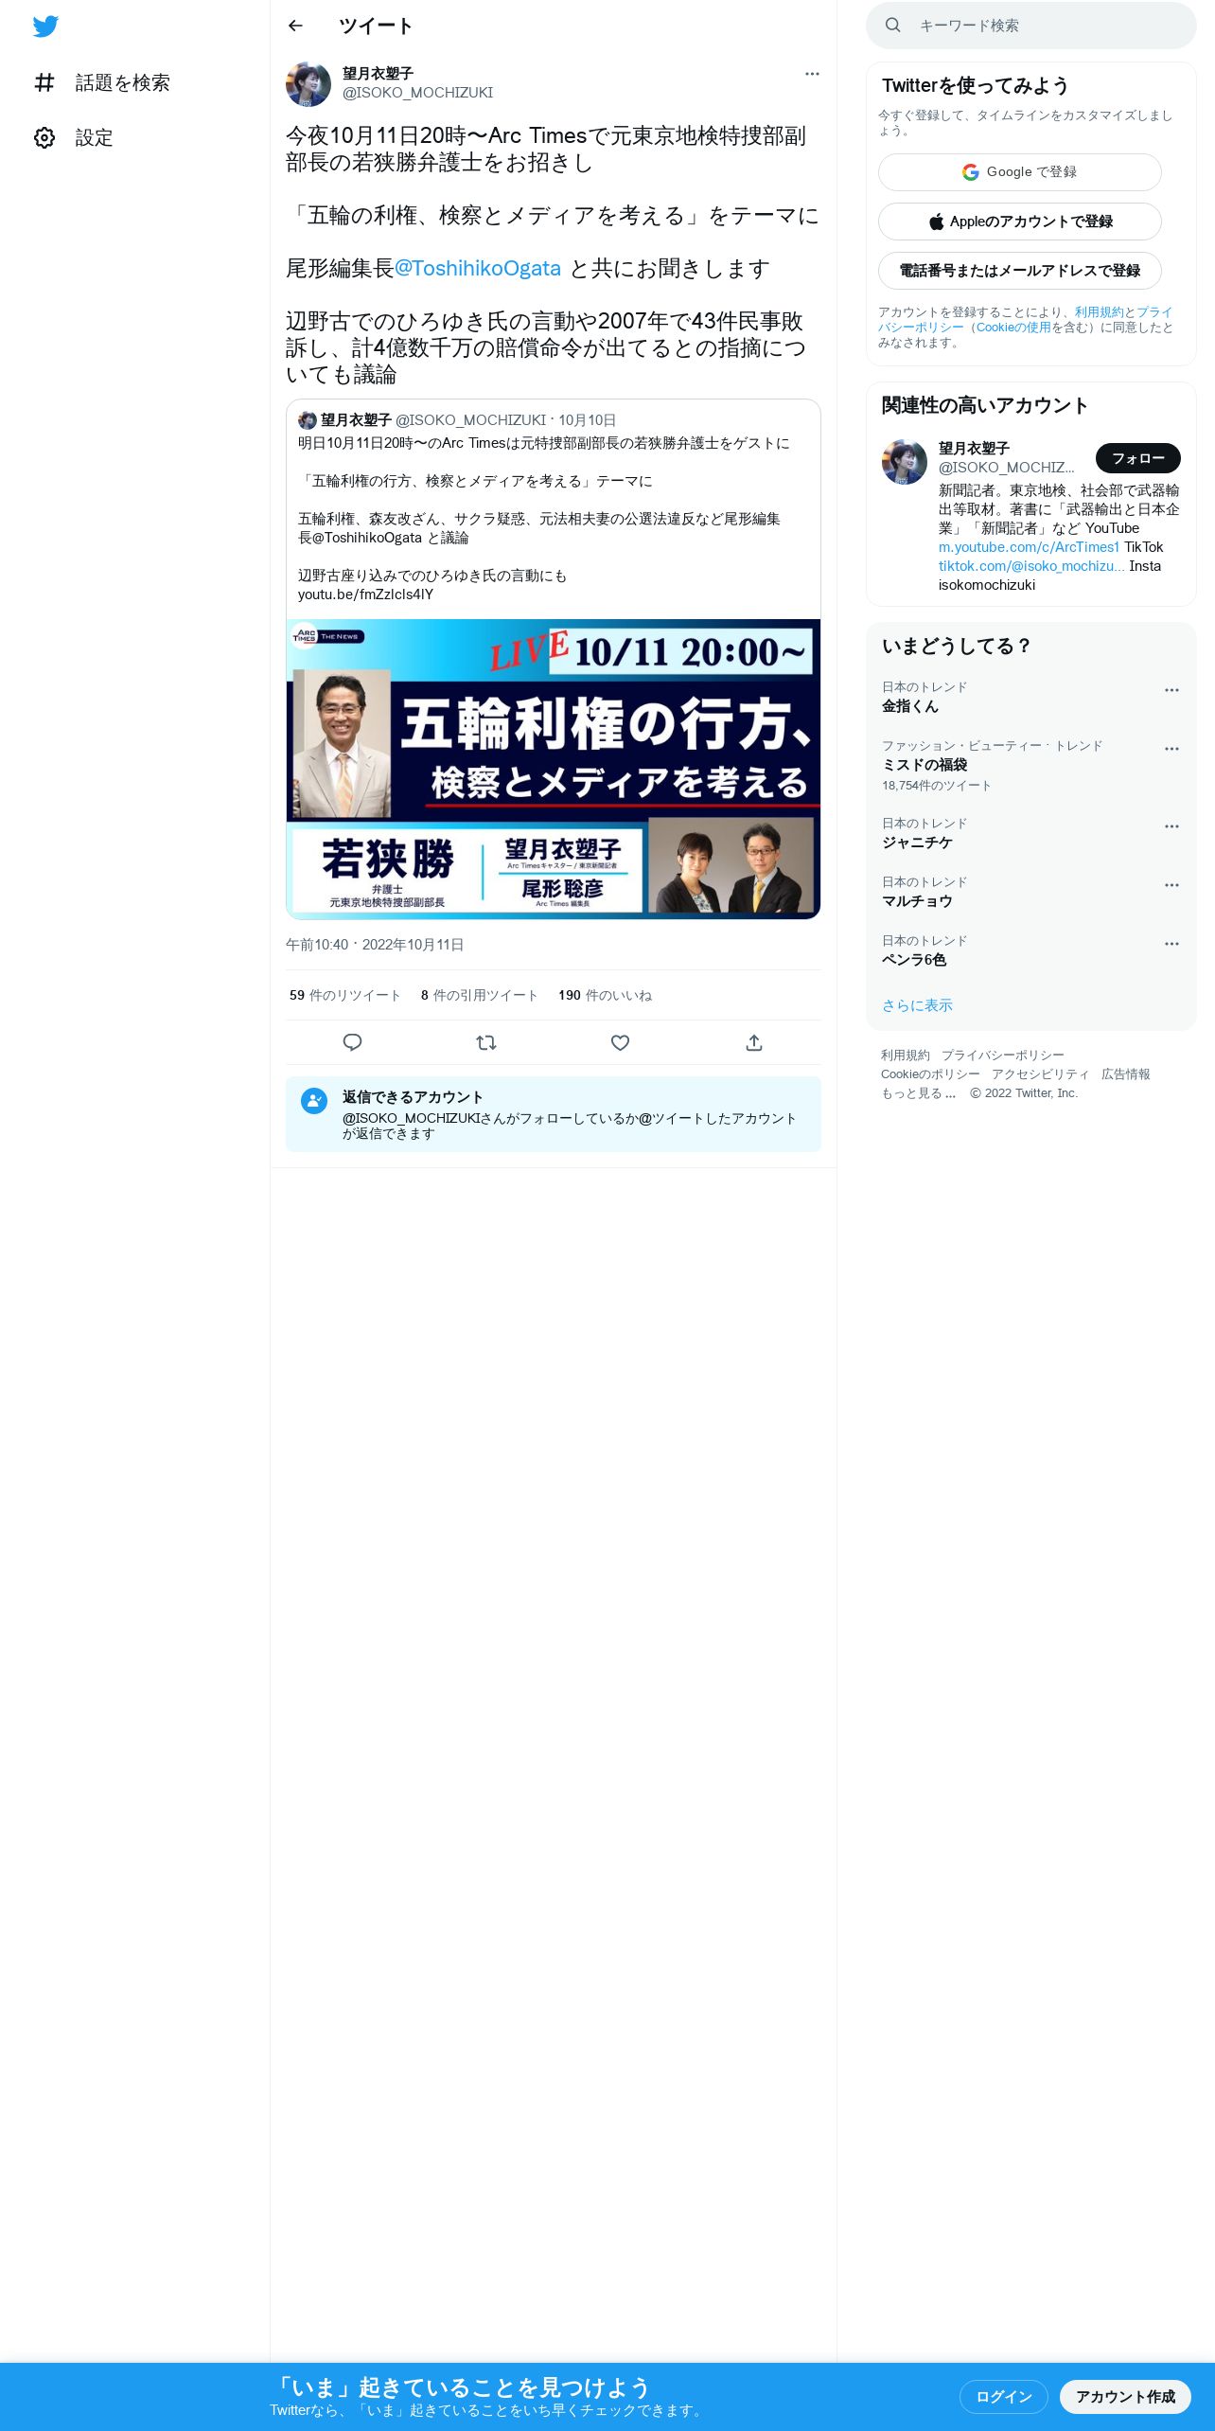Open footer 広告情報 link
1215x2431 pixels.
(x=1126, y=1074)
